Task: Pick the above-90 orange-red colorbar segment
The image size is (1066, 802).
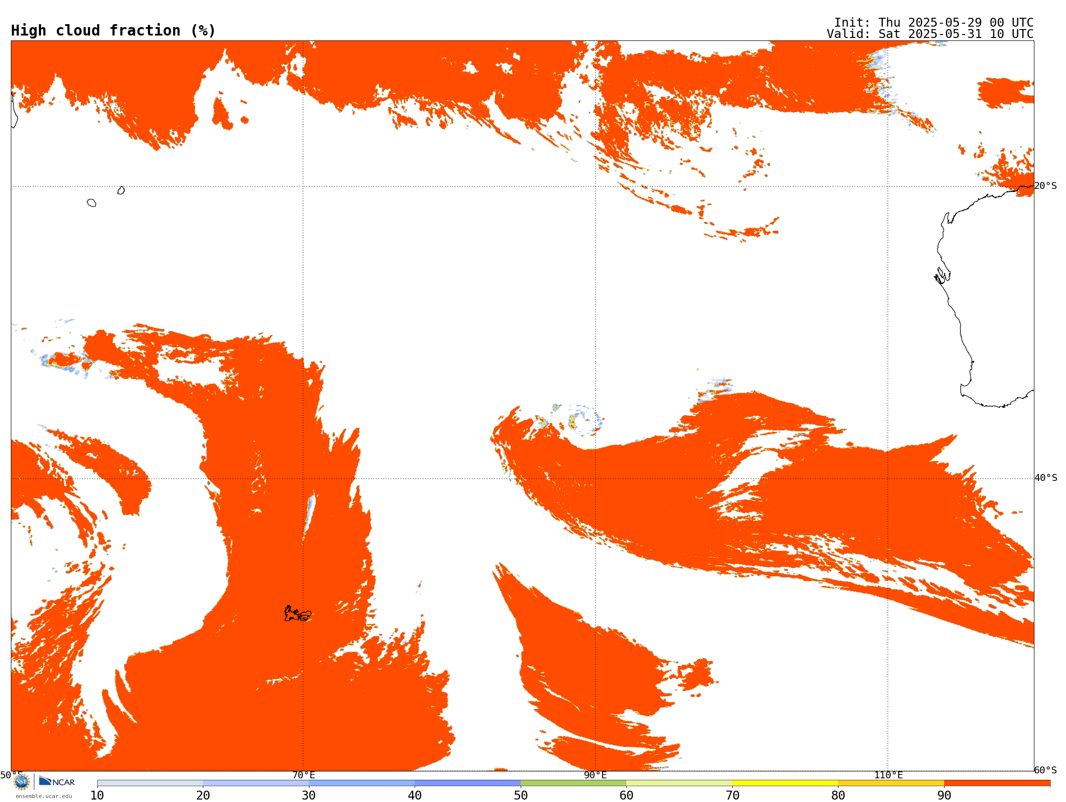Action: click(x=997, y=783)
